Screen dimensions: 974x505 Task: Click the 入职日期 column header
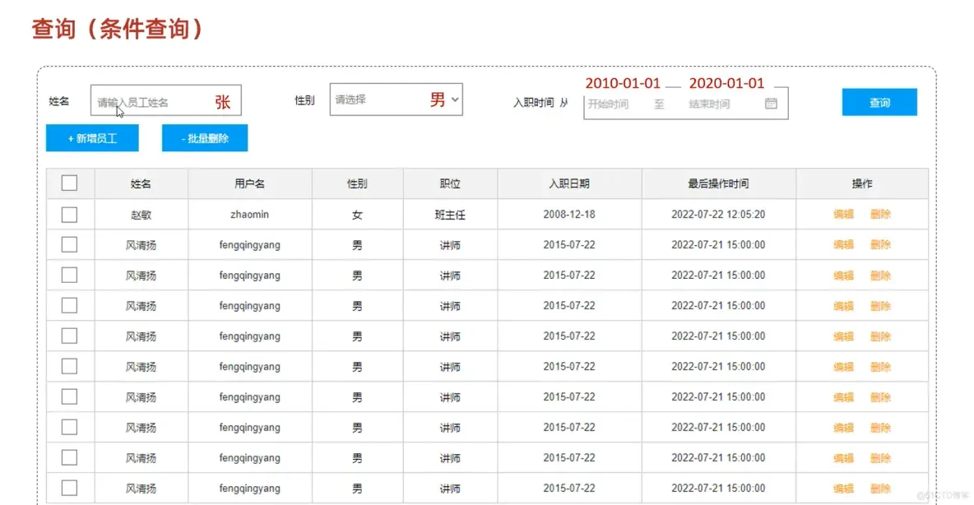[569, 184]
